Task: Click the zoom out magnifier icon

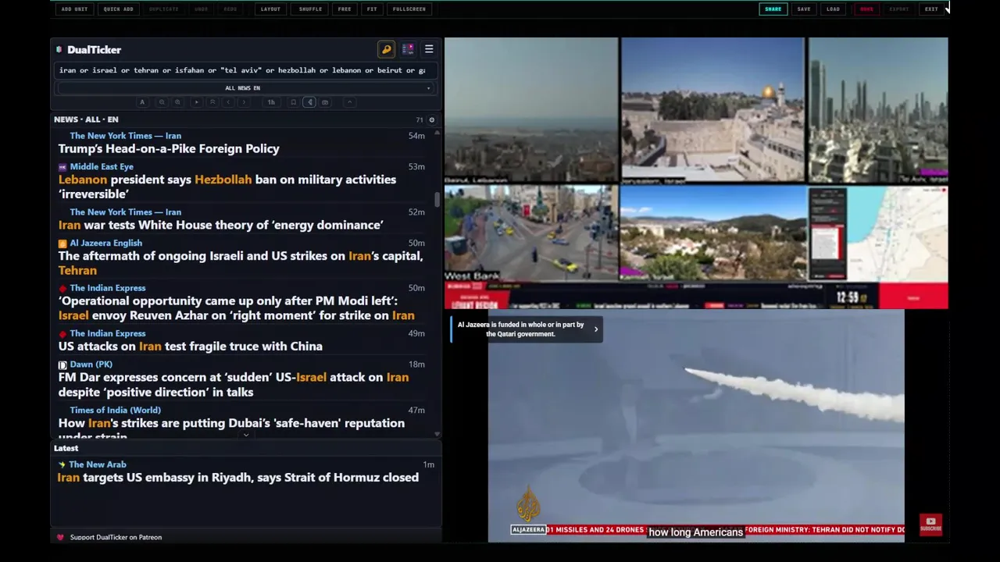Action: click(x=162, y=102)
